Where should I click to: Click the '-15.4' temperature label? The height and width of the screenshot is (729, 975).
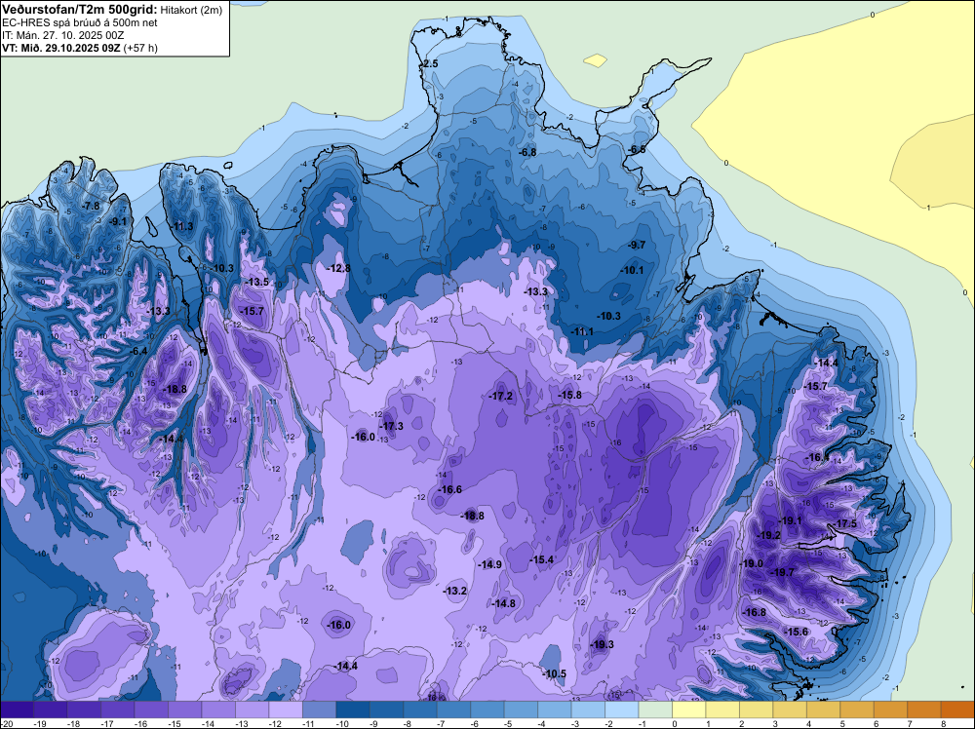coord(541,560)
